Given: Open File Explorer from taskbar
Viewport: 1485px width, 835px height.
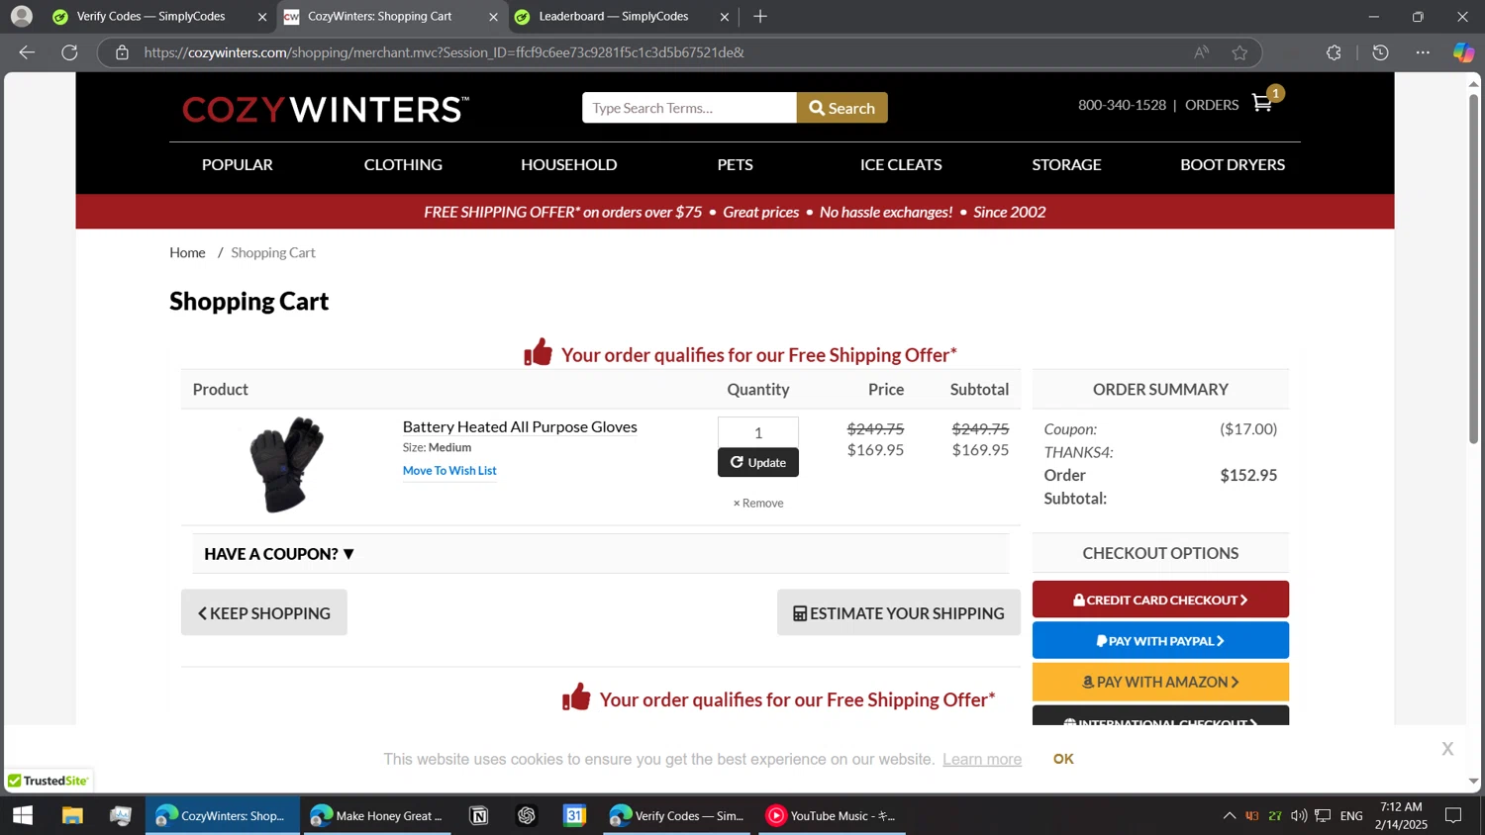Looking at the screenshot, I should point(72,815).
